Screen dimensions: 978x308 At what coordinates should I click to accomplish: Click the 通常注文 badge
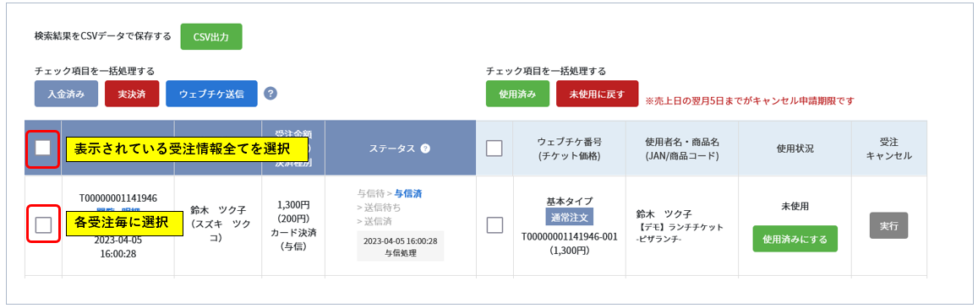(569, 217)
